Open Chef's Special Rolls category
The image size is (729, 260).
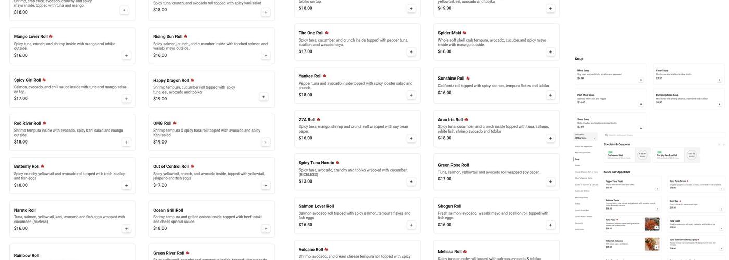583,178
